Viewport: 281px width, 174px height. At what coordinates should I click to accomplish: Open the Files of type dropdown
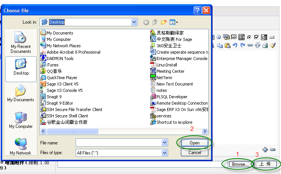[164, 153]
